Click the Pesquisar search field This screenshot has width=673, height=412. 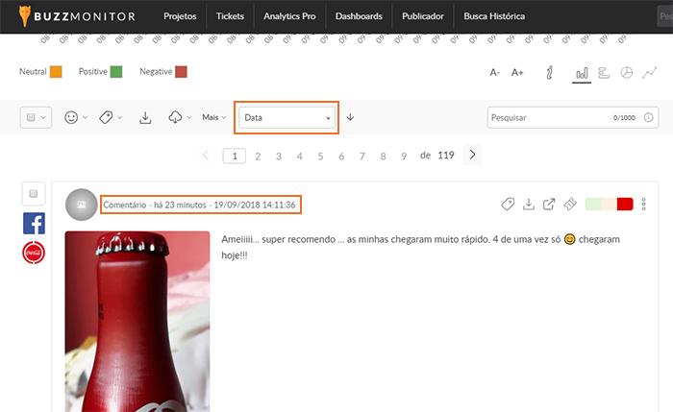(548, 117)
